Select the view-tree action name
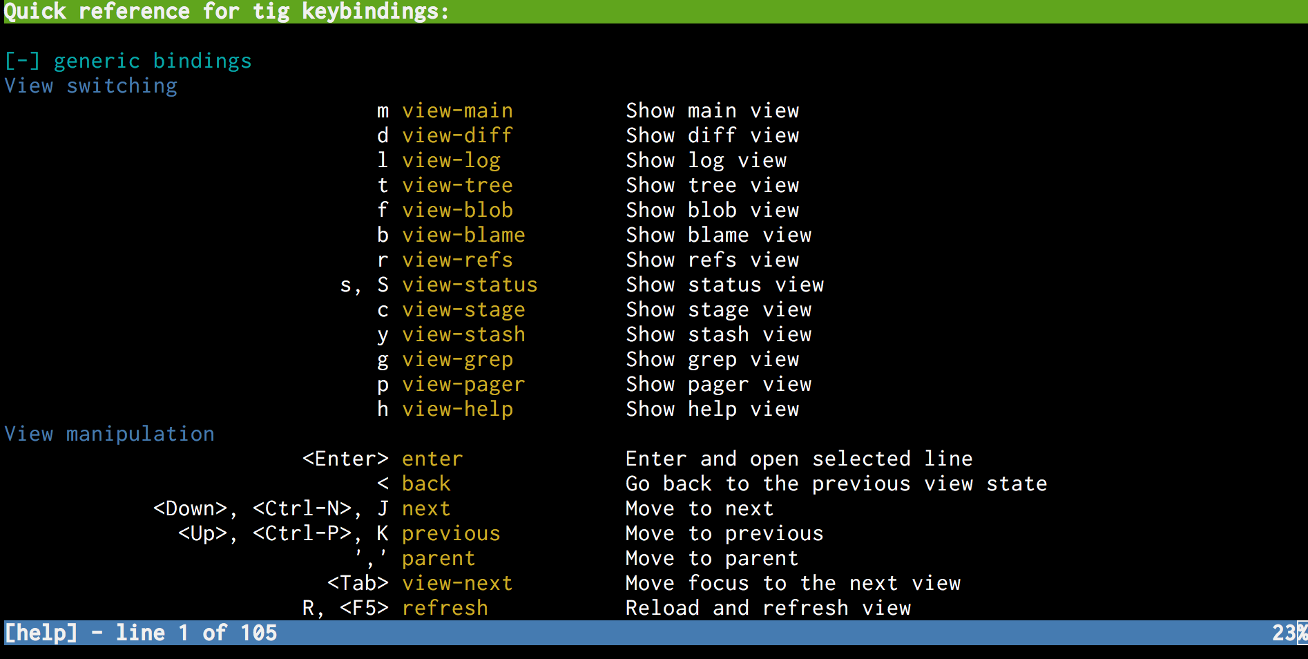 point(457,186)
